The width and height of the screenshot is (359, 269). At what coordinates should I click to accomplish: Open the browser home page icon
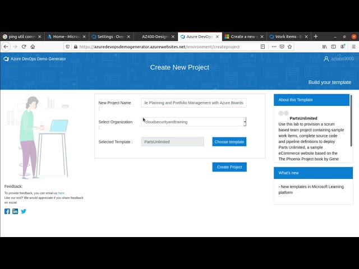pyautogui.click(x=33, y=47)
